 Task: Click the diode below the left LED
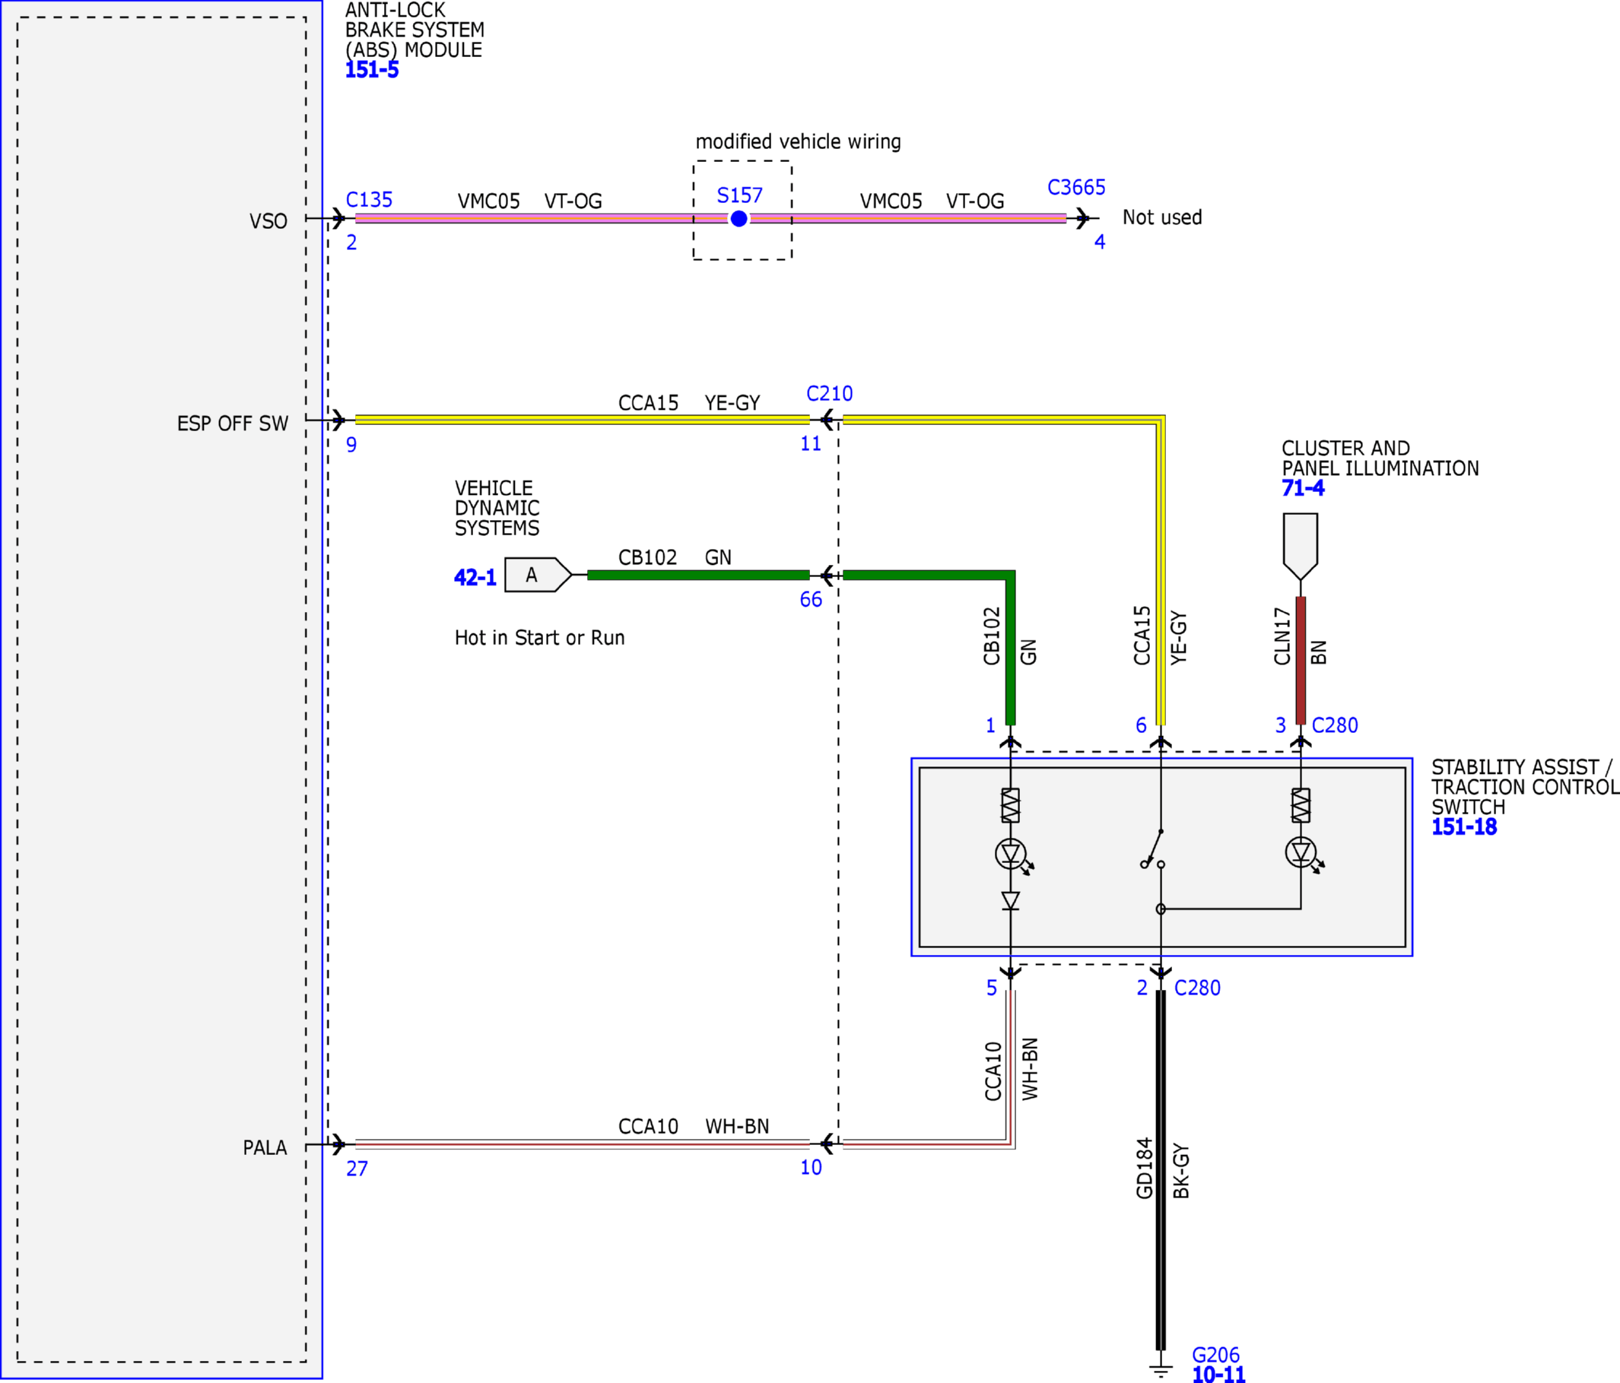click(x=1010, y=902)
